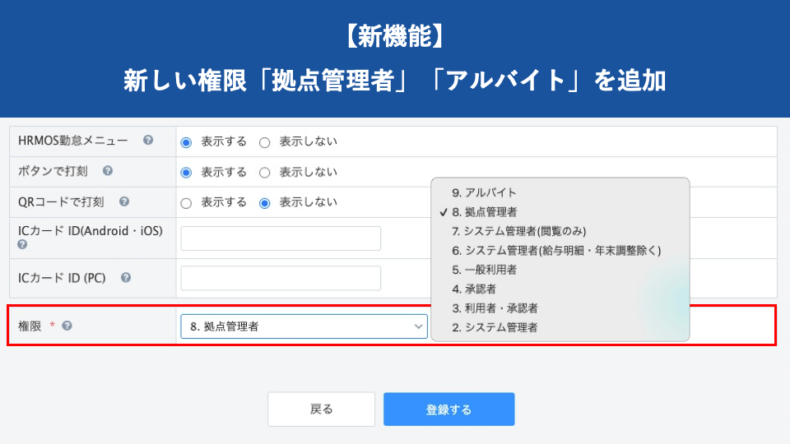Click help icon beside QRコードで打刻
The height and width of the screenshot is (444, 790).
point(124,201)
